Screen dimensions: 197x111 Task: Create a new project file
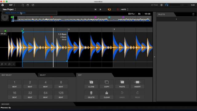[23, 5]
